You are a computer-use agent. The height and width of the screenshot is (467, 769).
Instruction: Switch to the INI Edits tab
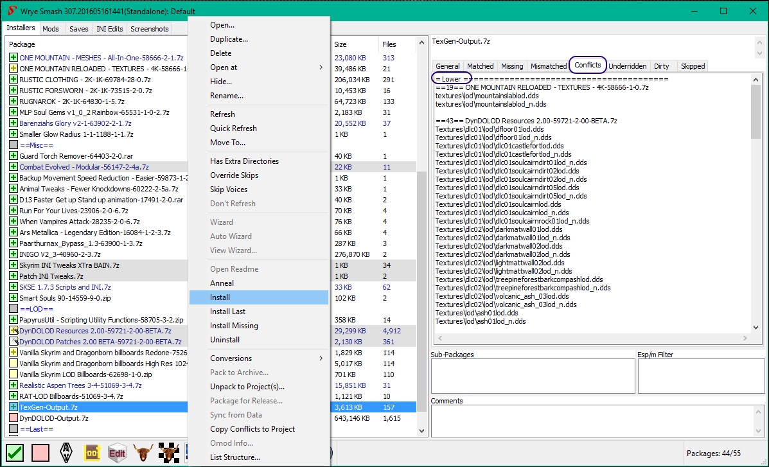click(109, 29)
